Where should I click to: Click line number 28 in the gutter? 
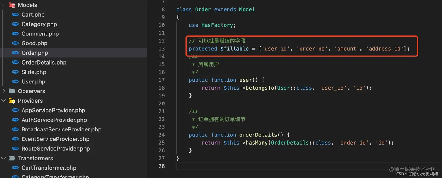[162, 166]
